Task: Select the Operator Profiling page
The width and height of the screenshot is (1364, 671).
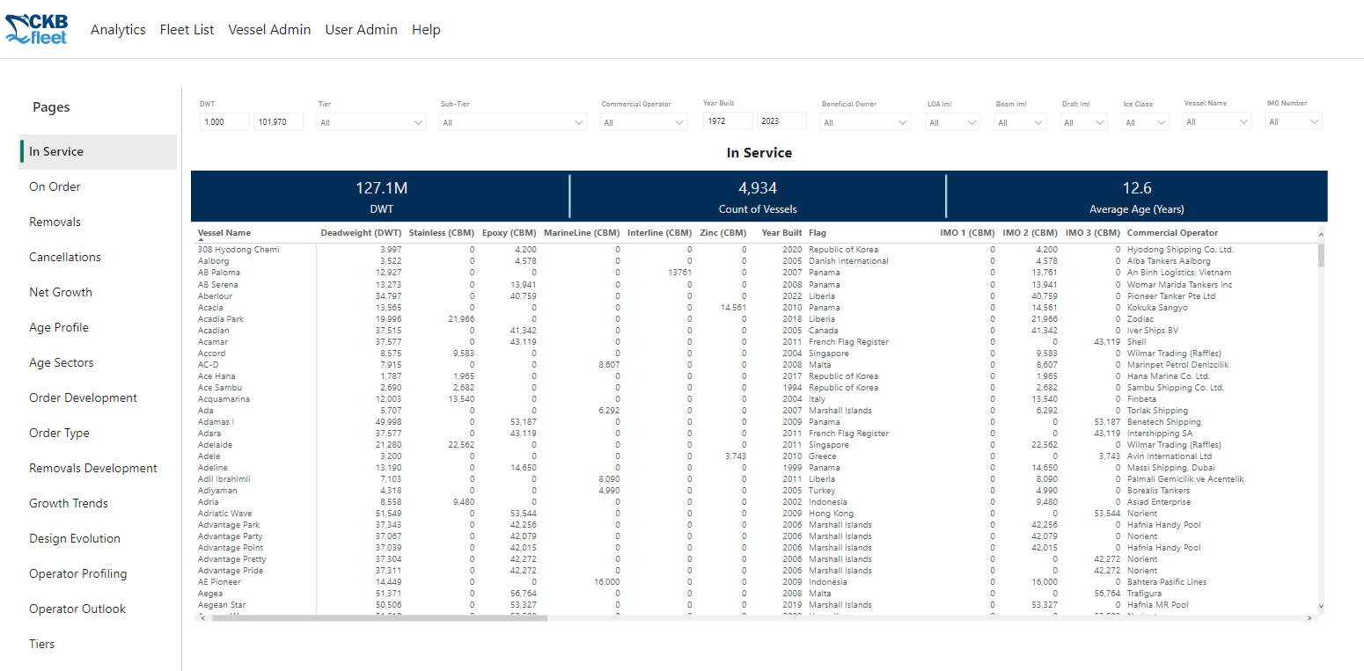Action: click(77, 573)
